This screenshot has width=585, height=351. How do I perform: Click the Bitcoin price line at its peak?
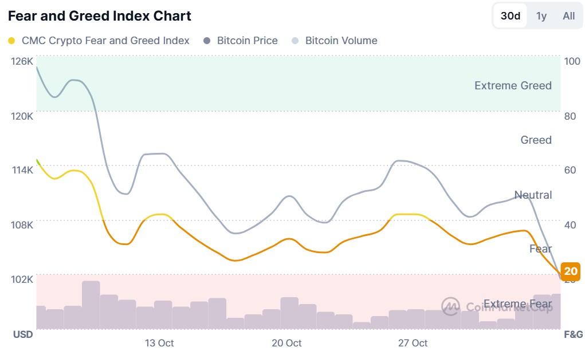[36, 67]
